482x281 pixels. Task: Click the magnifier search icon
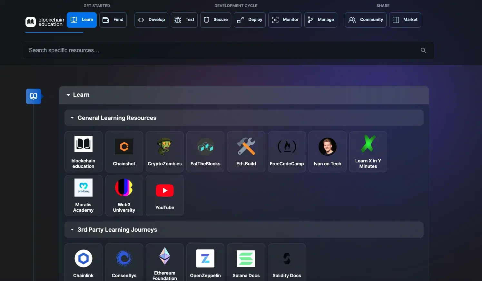pyautogui.click(x=423, y=50)
